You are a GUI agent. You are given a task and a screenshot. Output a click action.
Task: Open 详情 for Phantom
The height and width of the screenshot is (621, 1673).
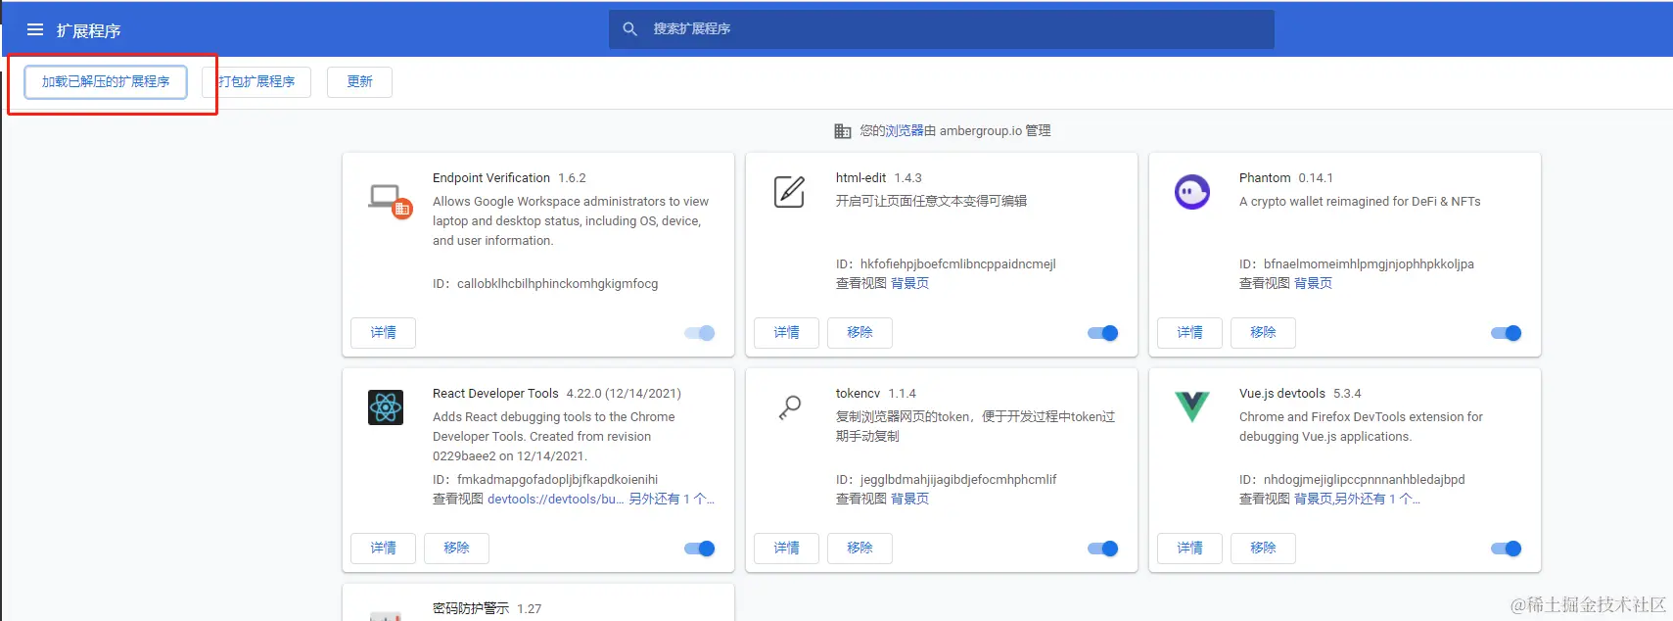click(1190, 333)
